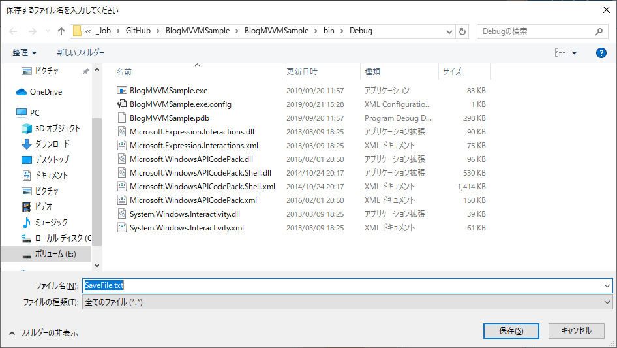This screenshot has width=617, height=348.
Task: Refresh the Debug folder view
Action: [462, 31]
